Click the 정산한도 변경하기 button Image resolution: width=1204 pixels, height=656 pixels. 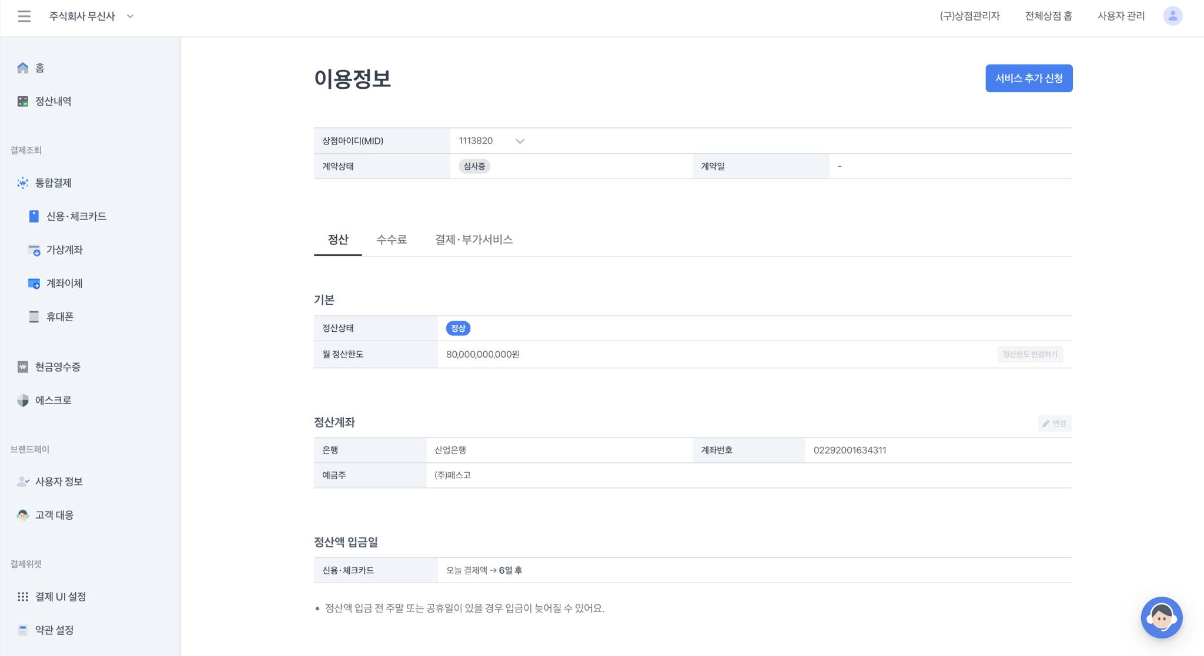pos(1029,355)
